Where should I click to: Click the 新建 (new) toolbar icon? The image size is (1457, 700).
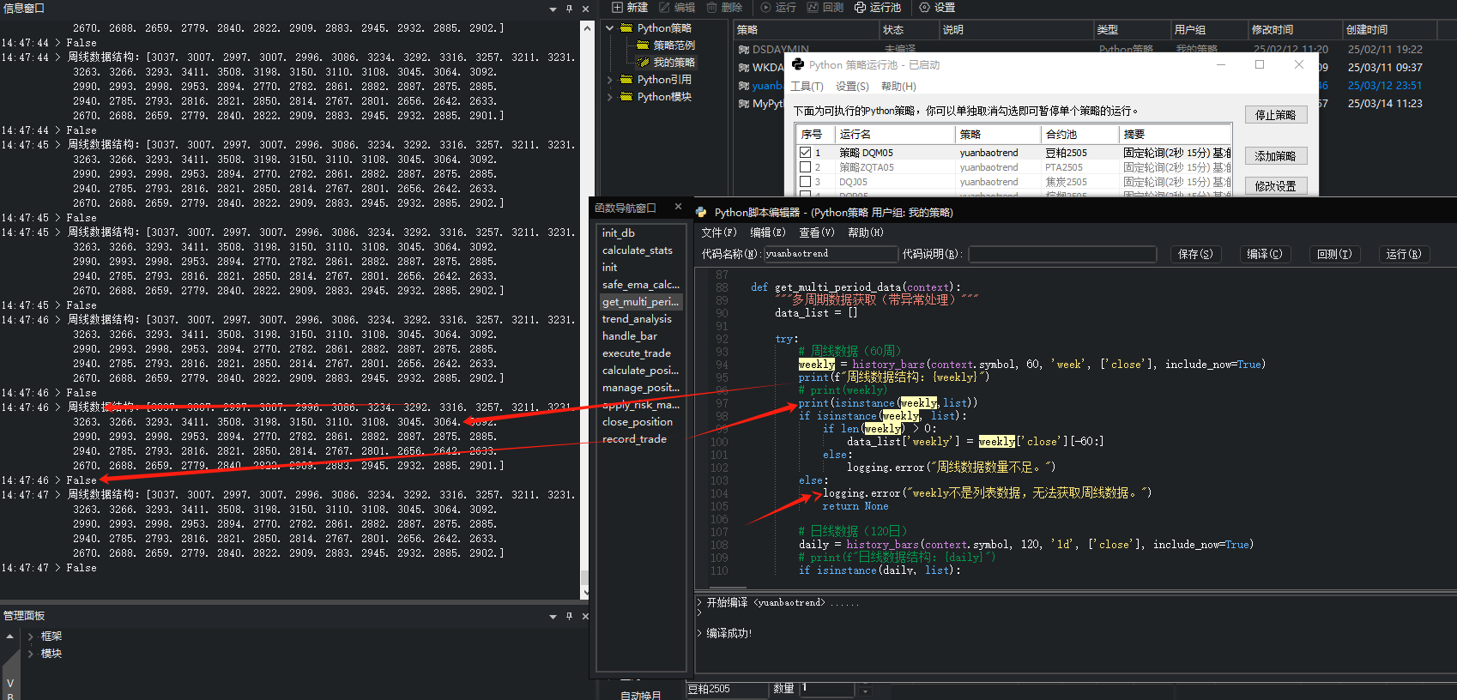pos(617,7)
